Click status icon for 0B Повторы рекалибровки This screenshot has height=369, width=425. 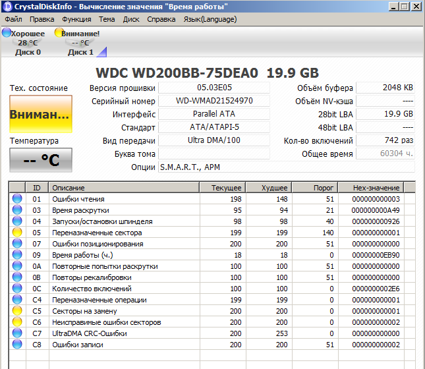click(17, 277)
